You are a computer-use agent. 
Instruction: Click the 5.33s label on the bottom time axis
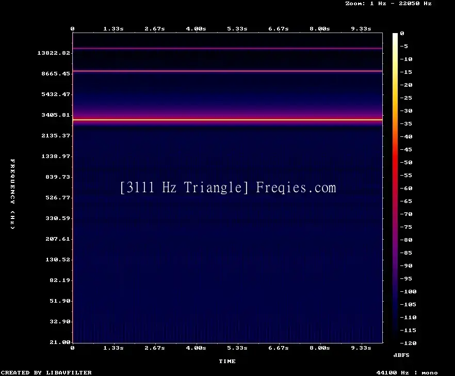[237, 348]
